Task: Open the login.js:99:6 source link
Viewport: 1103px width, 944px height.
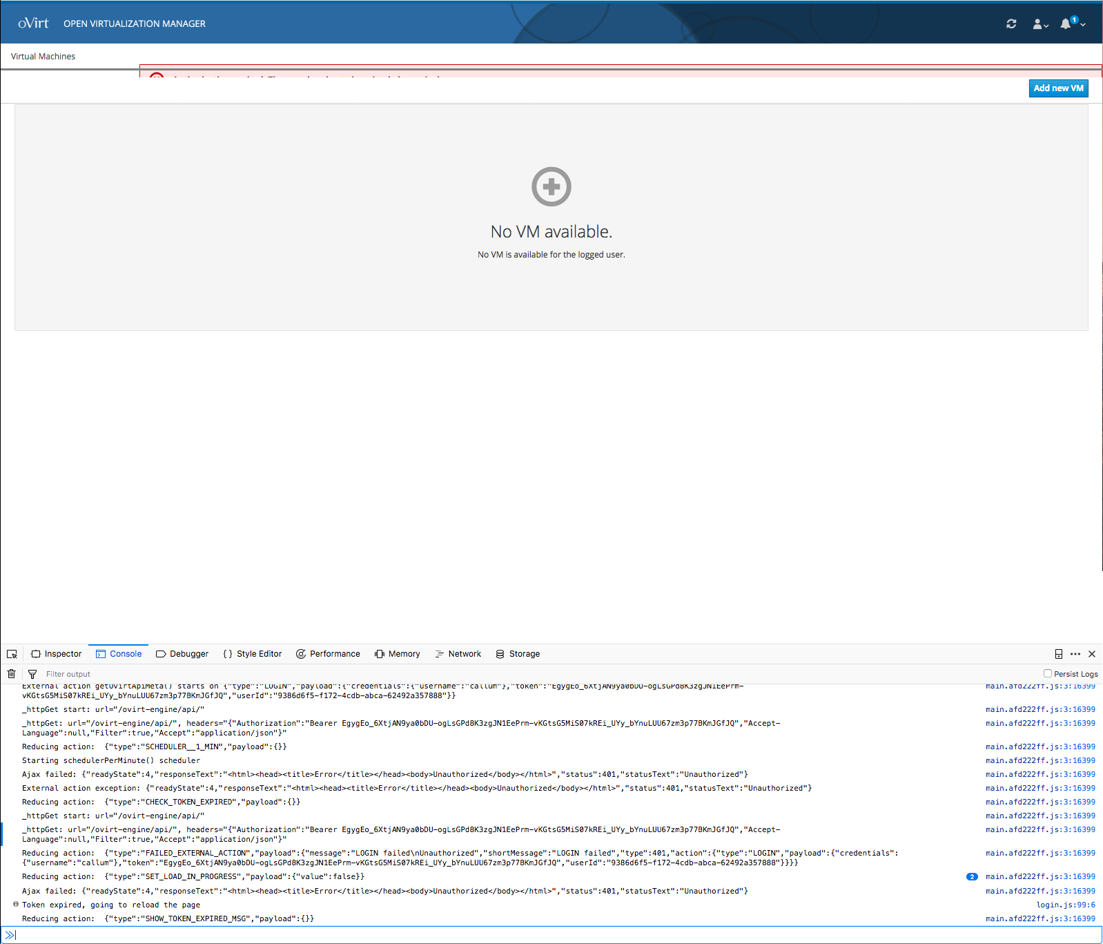Action: point(1065,905)
